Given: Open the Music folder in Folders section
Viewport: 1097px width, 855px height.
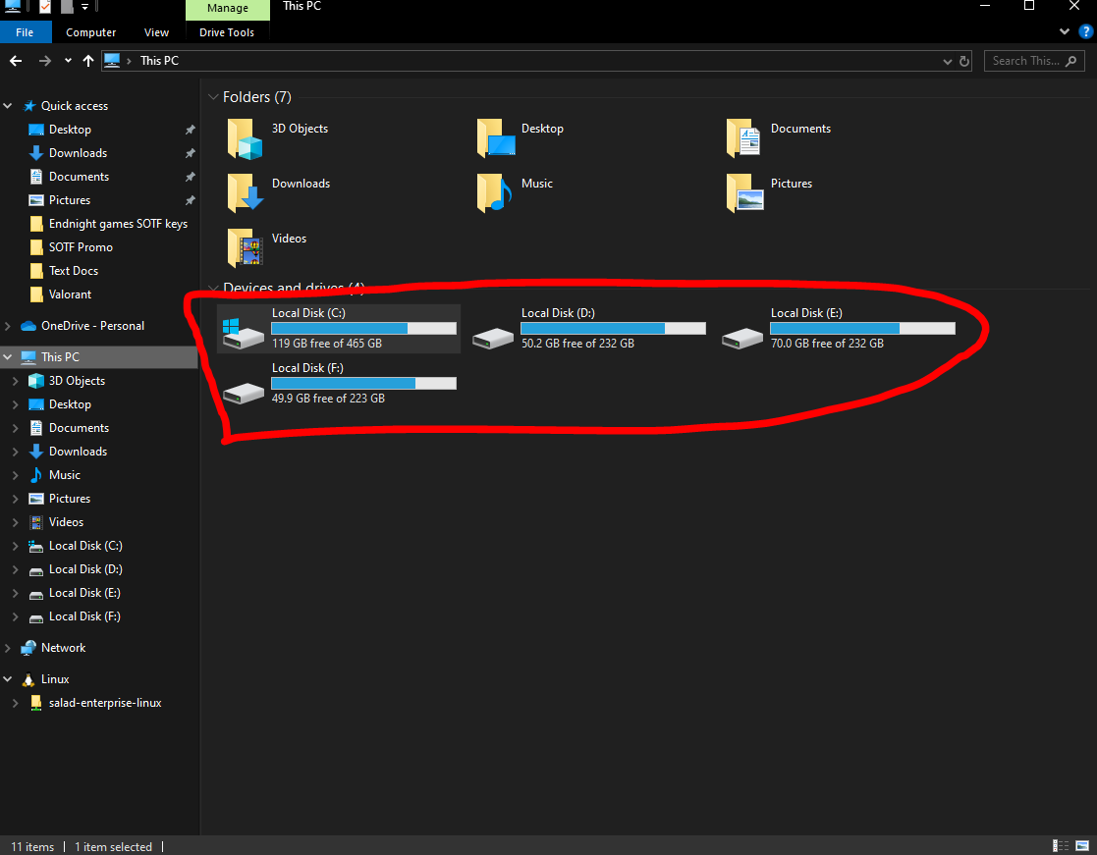Looking at the screenshot, I should (x=494, y=192).
